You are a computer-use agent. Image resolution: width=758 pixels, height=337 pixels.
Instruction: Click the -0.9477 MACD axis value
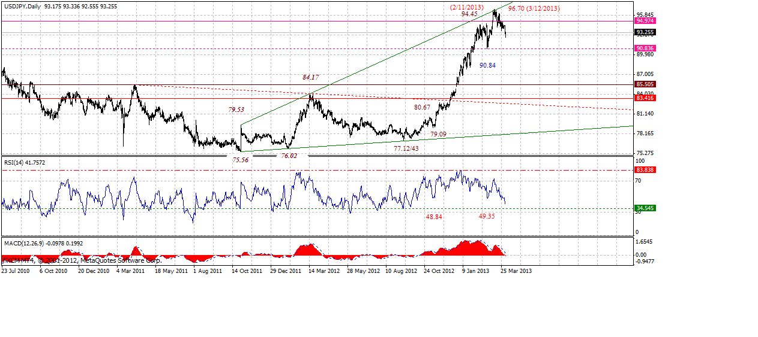[x=645, y=261]
